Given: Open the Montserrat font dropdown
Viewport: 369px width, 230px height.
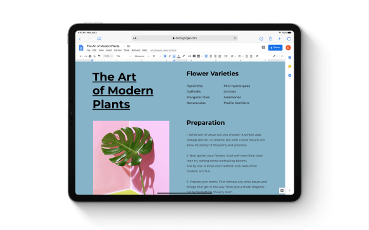Looking at the screenshot, I should click(x=141, y=56).
